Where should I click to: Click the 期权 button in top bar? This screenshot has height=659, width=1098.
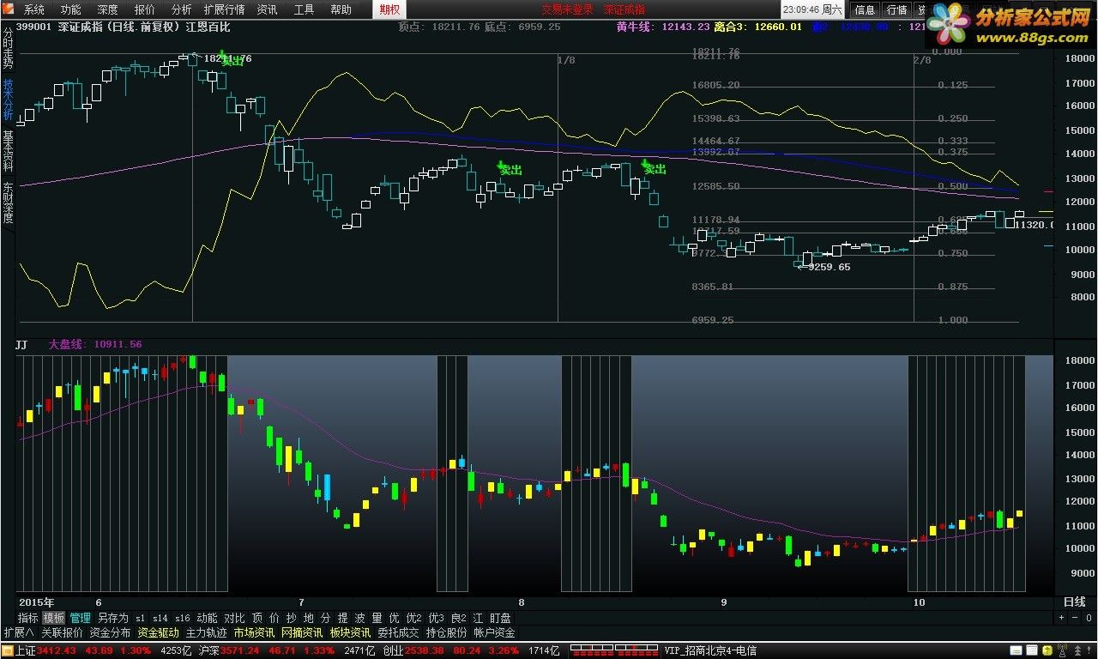pyautogui.click(x=389, y=9)
